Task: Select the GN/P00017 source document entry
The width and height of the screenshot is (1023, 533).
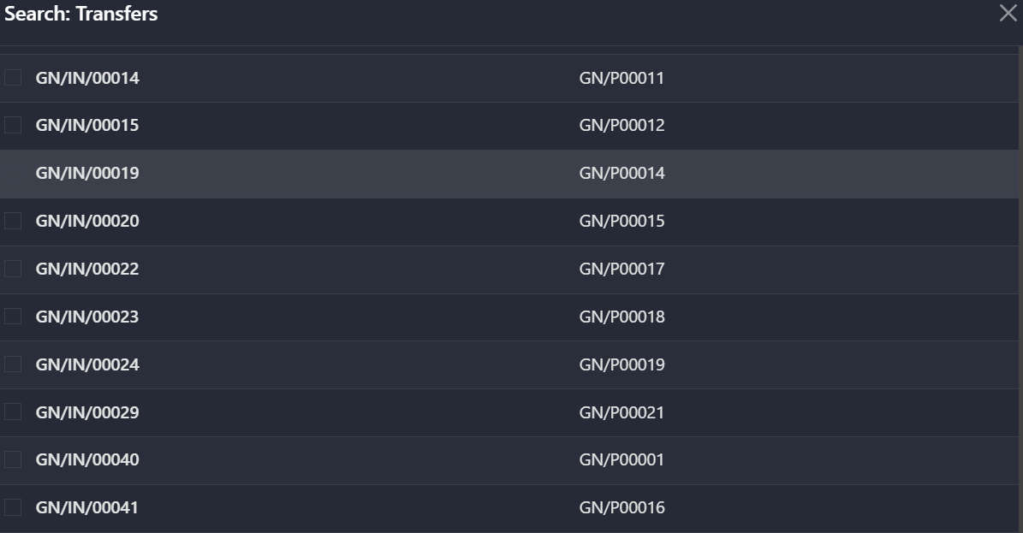Action: coord(622,269)
